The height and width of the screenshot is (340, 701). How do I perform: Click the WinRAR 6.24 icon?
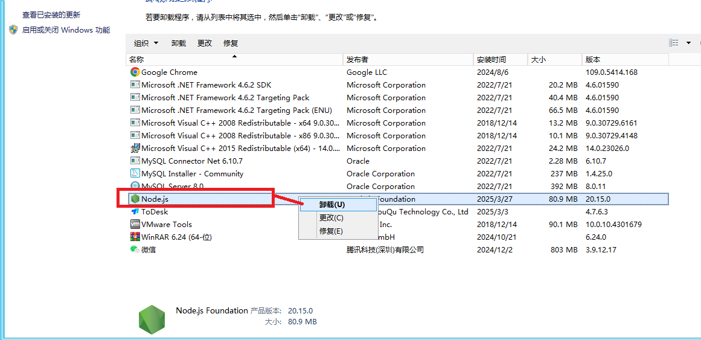[135, 237]
